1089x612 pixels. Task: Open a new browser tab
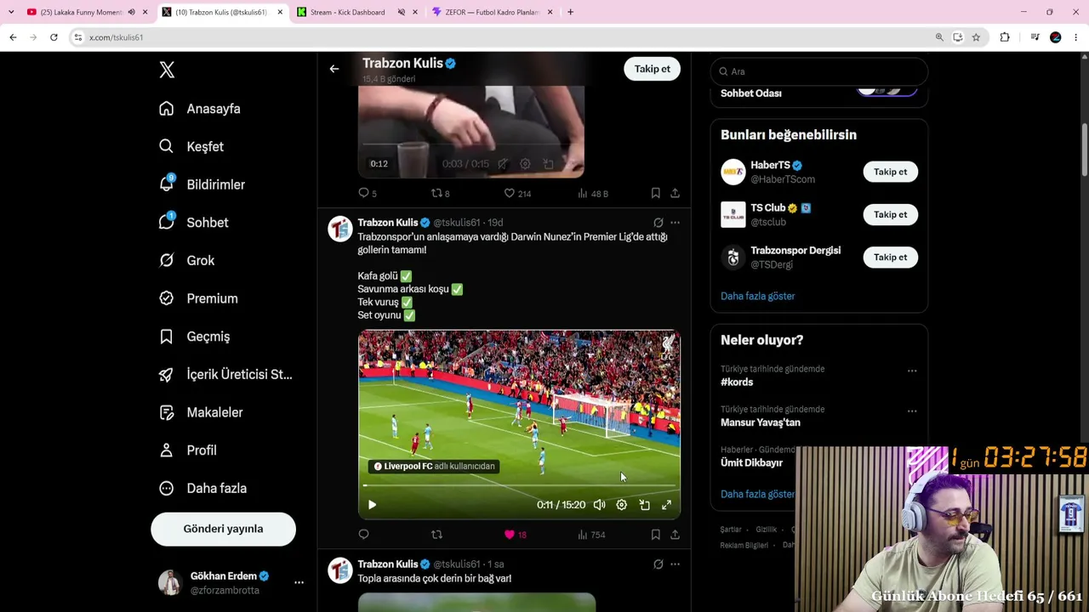[570, 12]
